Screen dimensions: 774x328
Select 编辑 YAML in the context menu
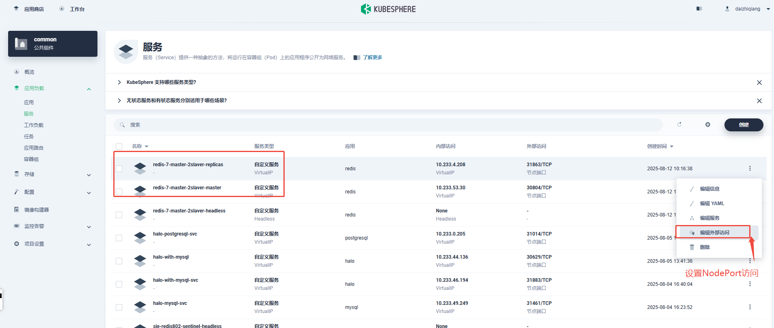712,204
